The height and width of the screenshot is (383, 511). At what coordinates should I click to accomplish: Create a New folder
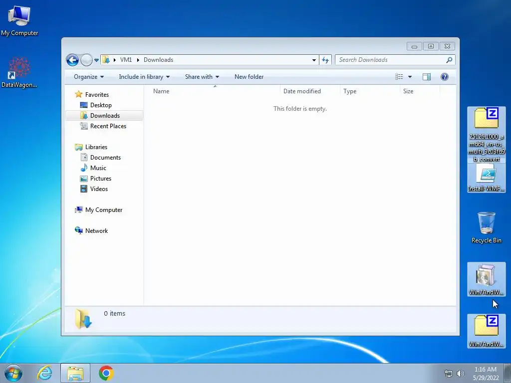[249, 77]
